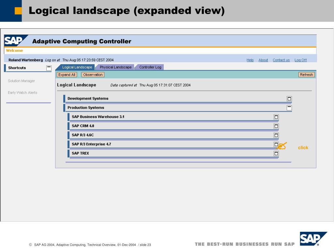Expand the SAP CRM 4.0 row
This screenshot has height=250, width=334.
pyautogui.click(x=276, y=126)
